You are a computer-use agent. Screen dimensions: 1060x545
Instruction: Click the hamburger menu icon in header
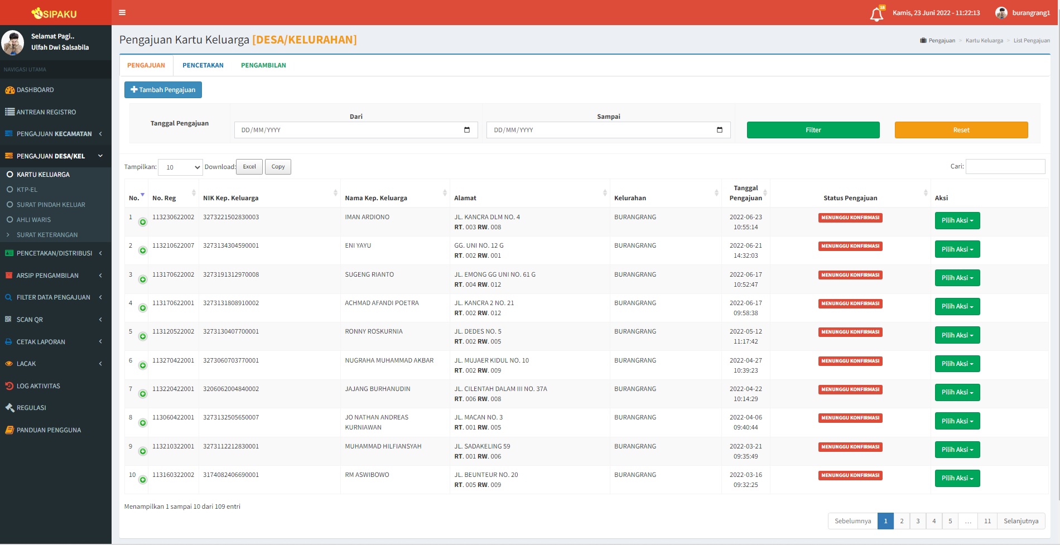click(122, 12)
